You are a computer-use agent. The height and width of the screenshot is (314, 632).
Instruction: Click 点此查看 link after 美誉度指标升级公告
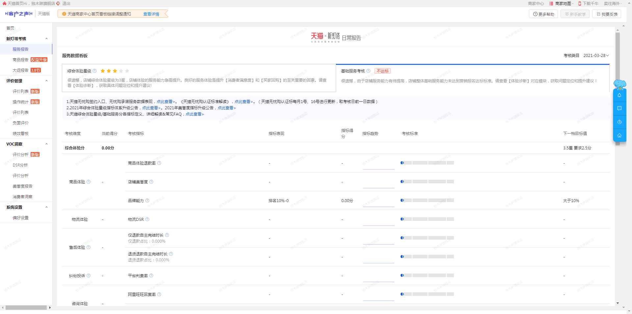coord(226,108)
